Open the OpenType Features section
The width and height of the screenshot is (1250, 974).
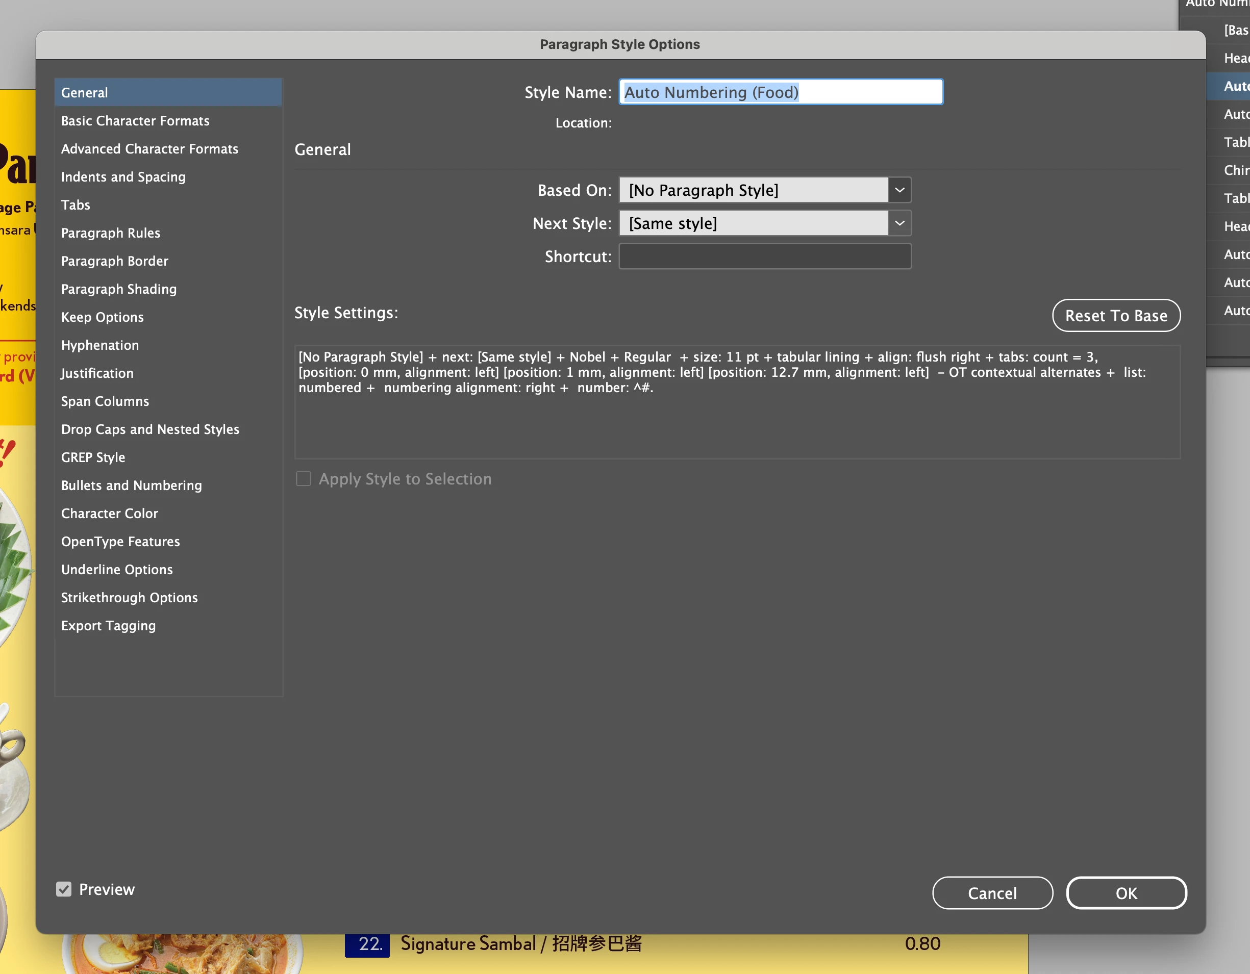(x=120, y=541)
